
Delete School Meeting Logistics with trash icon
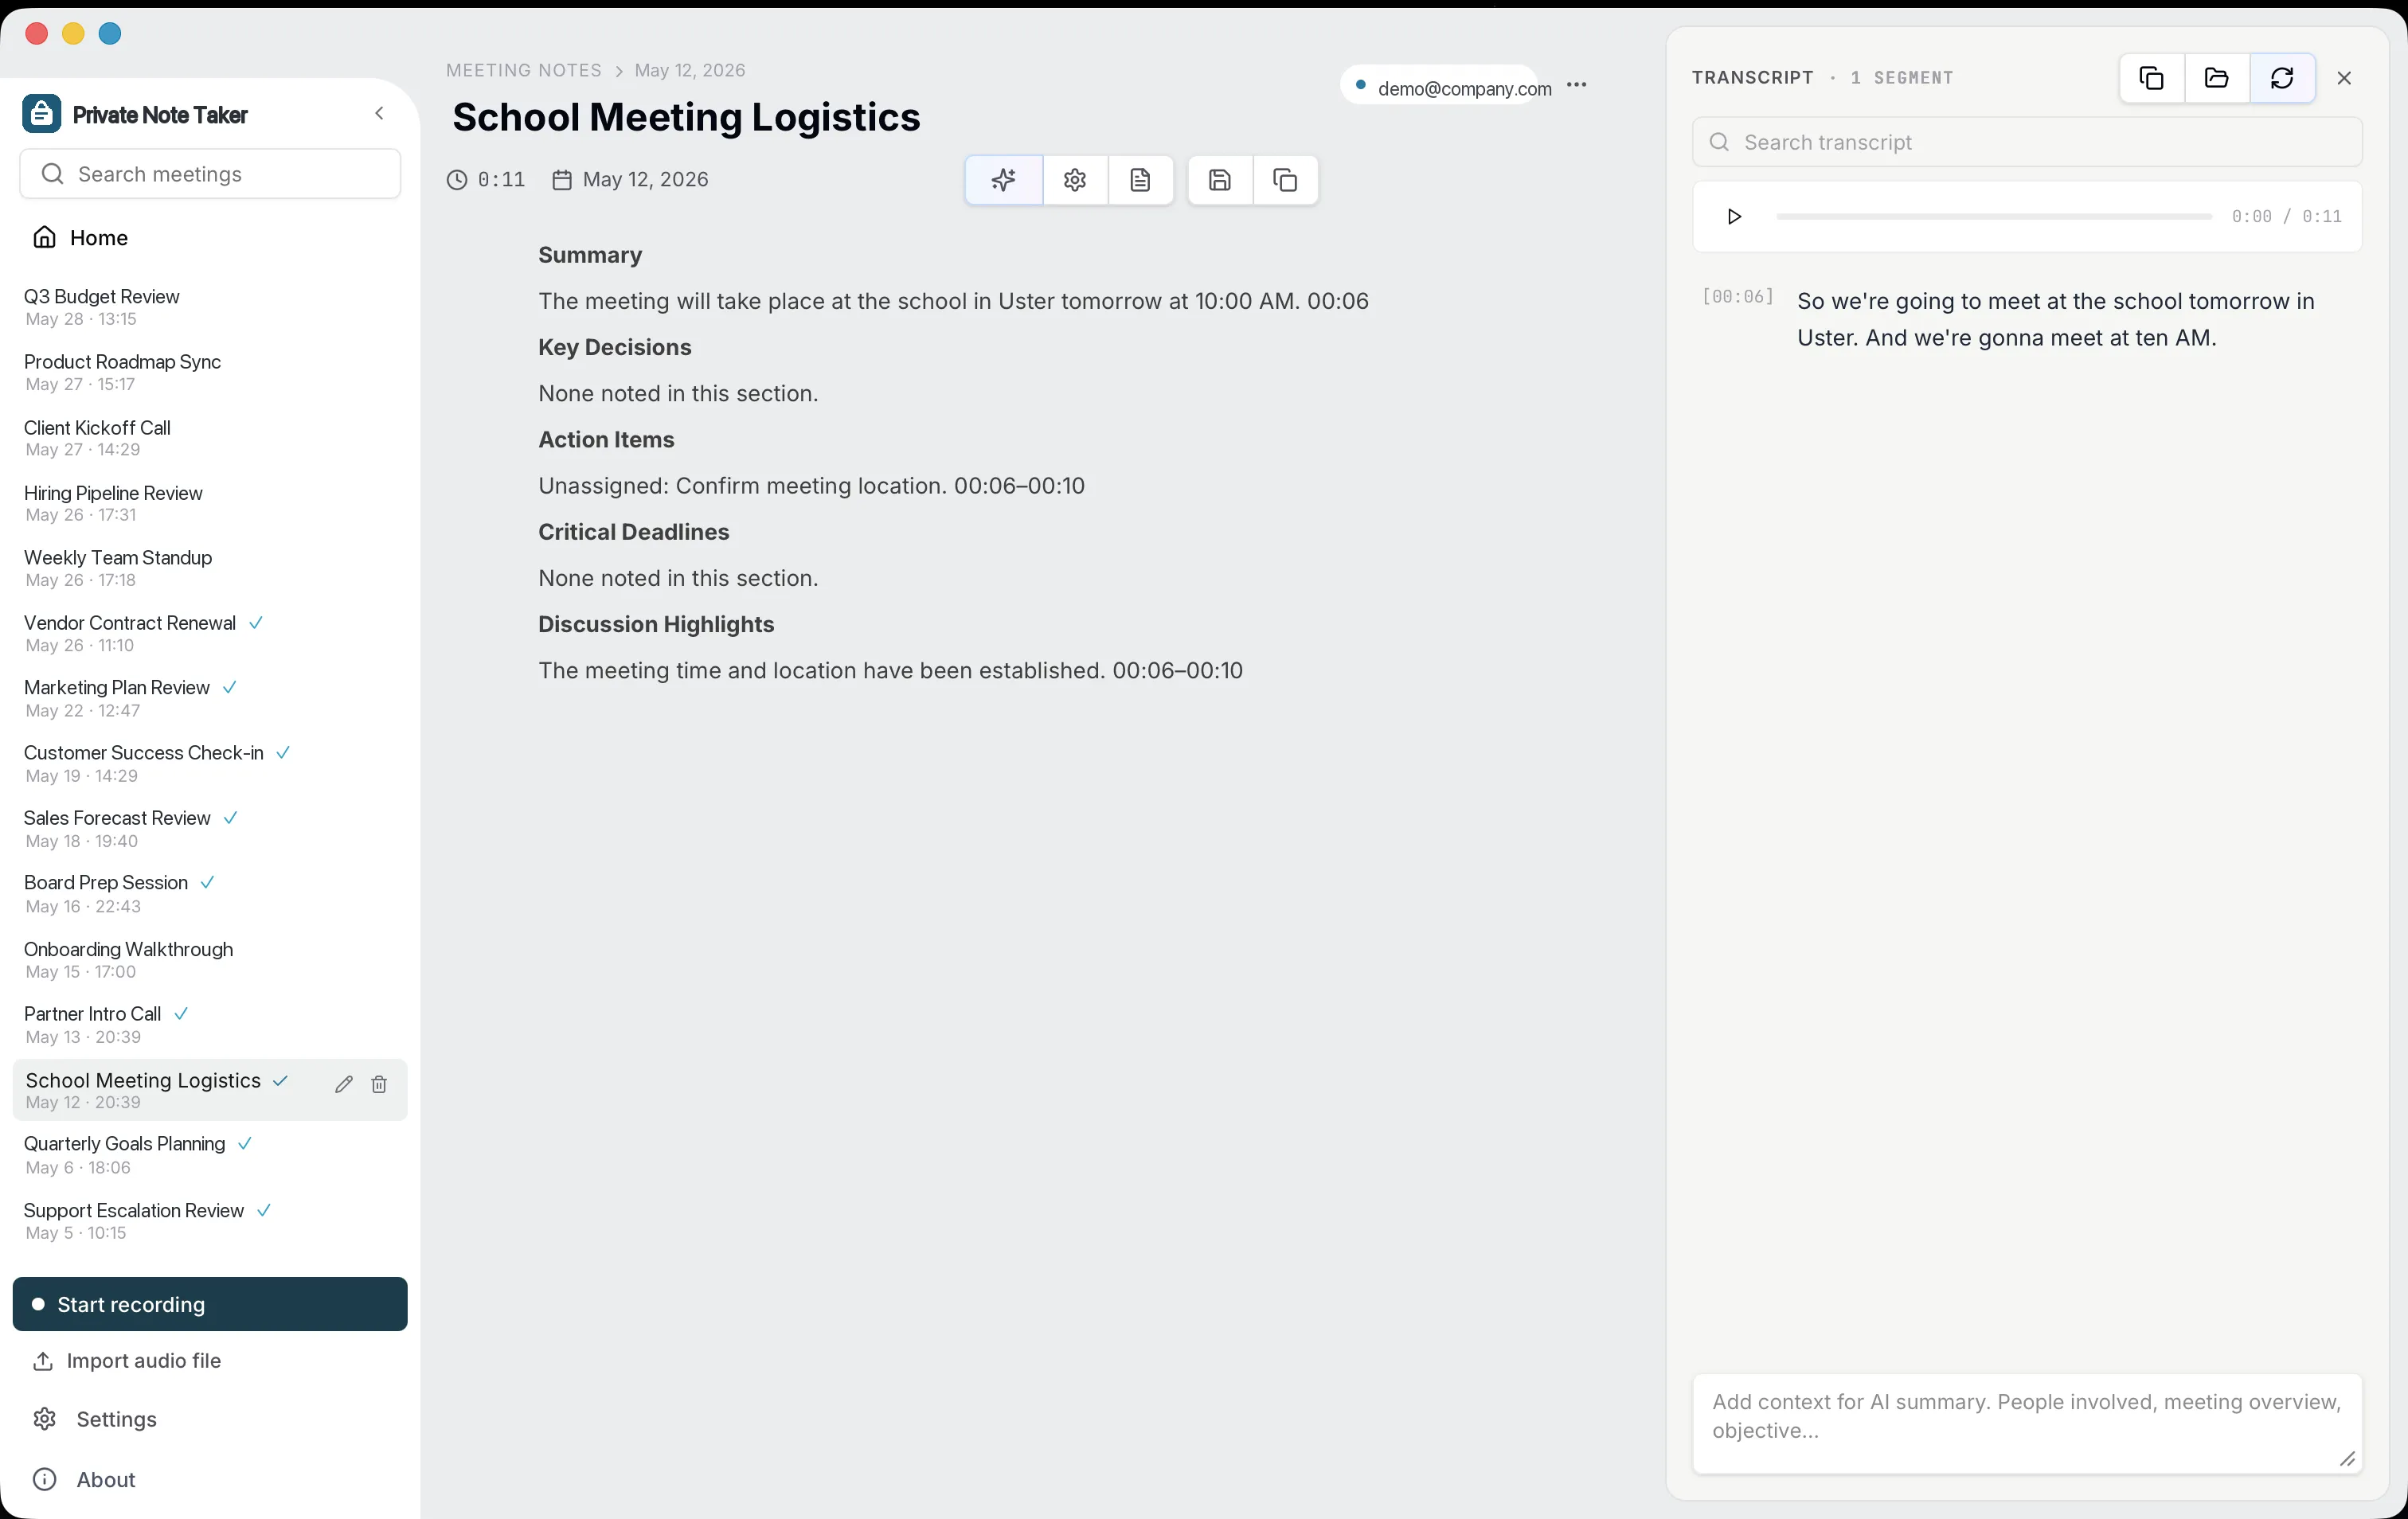point(379,1084)
